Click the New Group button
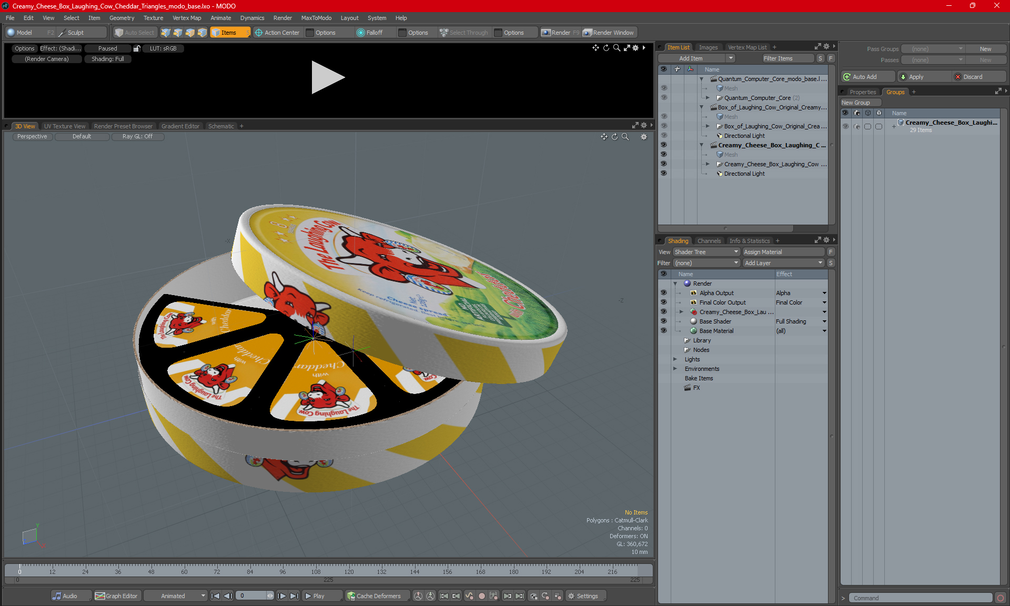Screen dimensions: 1010x606 861,103
